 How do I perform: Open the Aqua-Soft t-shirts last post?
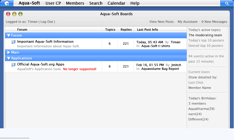pyautogui.click(x=156, y=46)
